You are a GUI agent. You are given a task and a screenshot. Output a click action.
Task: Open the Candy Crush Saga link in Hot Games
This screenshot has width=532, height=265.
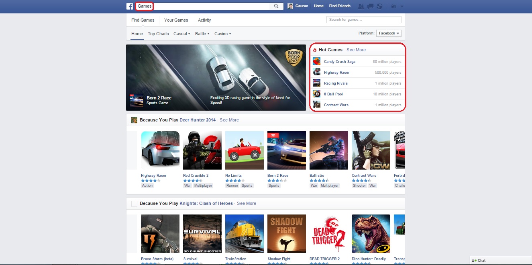pos(340,62)
